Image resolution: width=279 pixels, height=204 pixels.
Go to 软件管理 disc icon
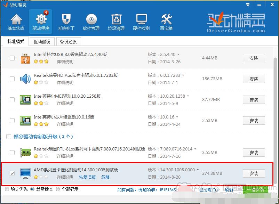pyautogui.click(x=91, y=22)
